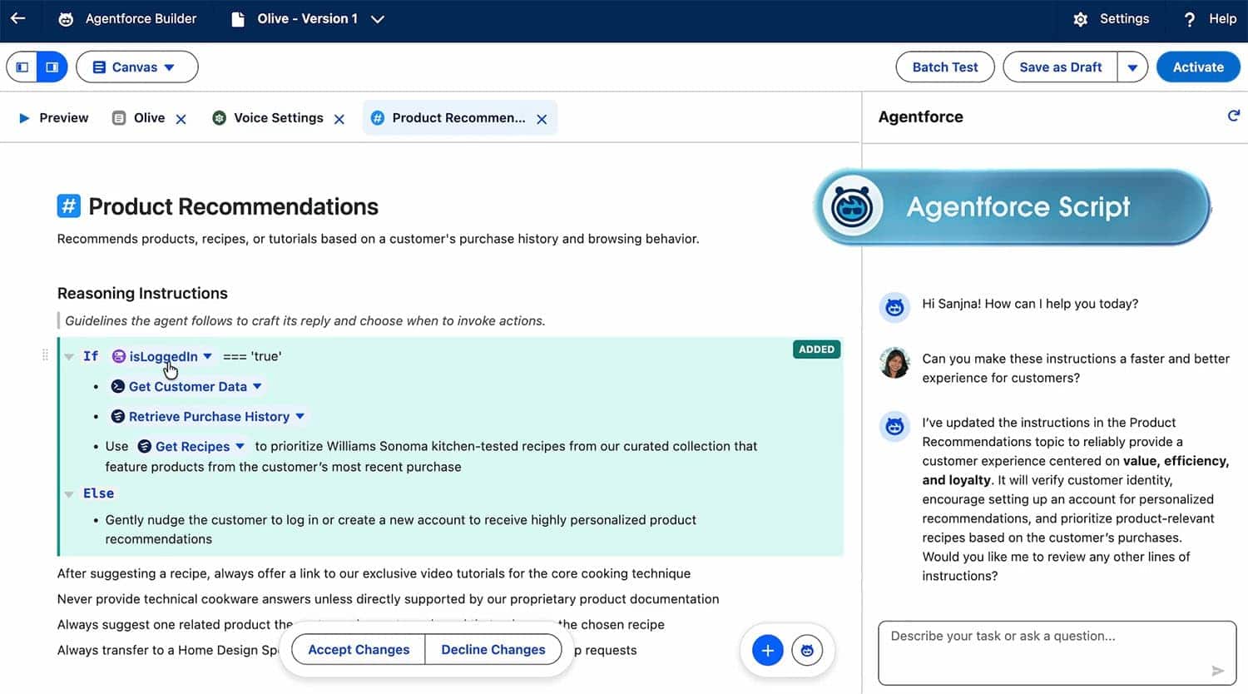Click the Retrieve Purchase History action icon

click(118, 416)
